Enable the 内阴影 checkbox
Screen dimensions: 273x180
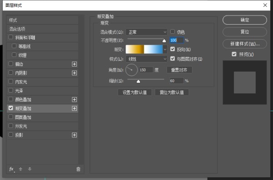[x=10, y=72]
